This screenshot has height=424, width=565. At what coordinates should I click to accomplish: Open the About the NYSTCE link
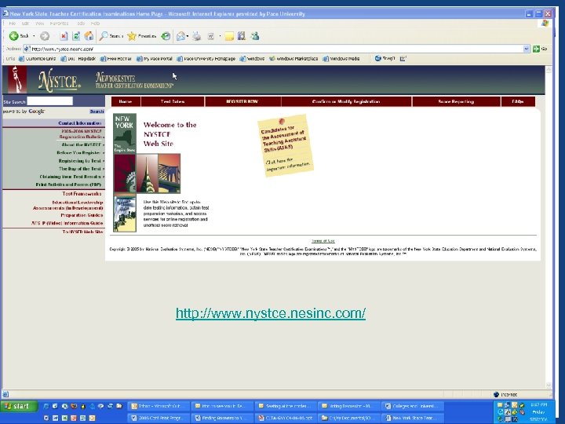point(82,144)
